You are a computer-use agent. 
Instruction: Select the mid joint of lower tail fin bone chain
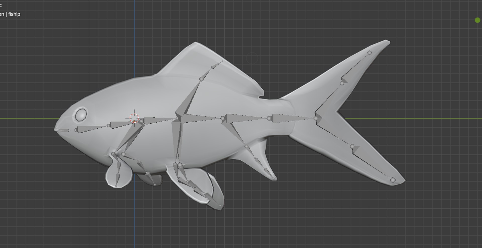point(352,146)
